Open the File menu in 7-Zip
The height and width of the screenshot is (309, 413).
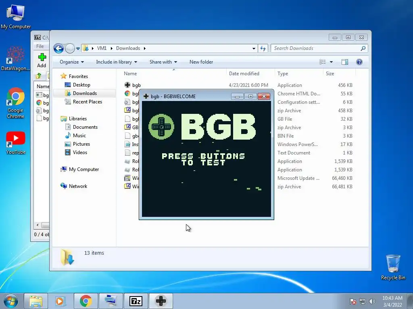pyautogui.click(x=40, y=46)
